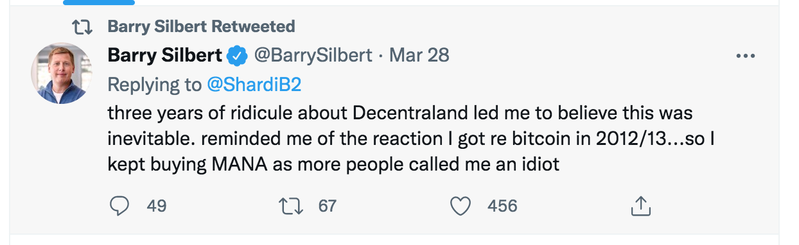
Task: Click the reply speech bubble icon
Action: pos(119,206)
